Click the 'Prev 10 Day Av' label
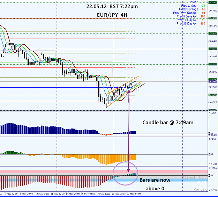 pos(186,20)
